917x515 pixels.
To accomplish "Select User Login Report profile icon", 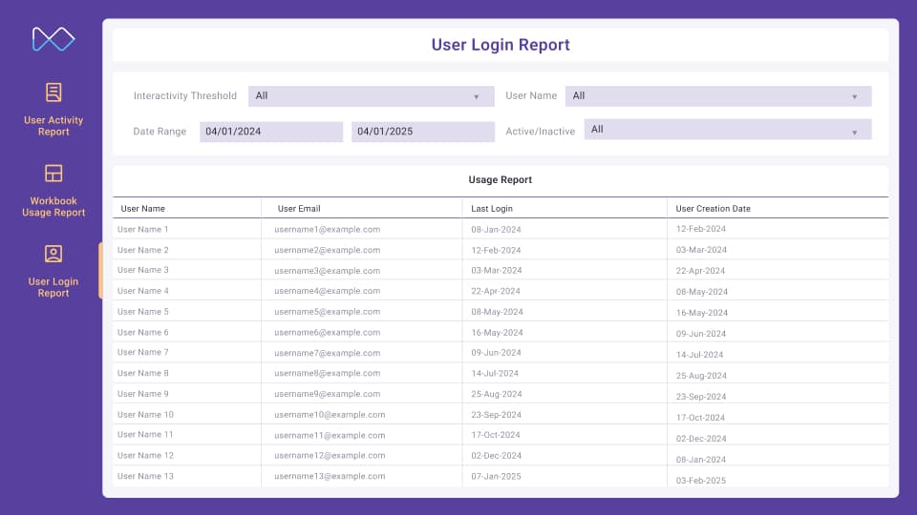I will click(x=53, y=254).
